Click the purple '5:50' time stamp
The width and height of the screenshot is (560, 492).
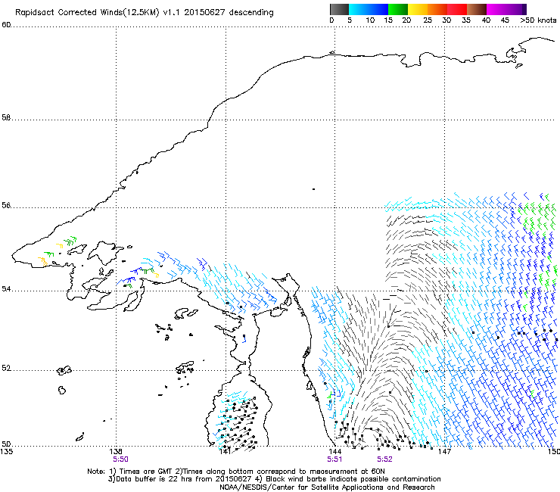[x=120, y=459]
